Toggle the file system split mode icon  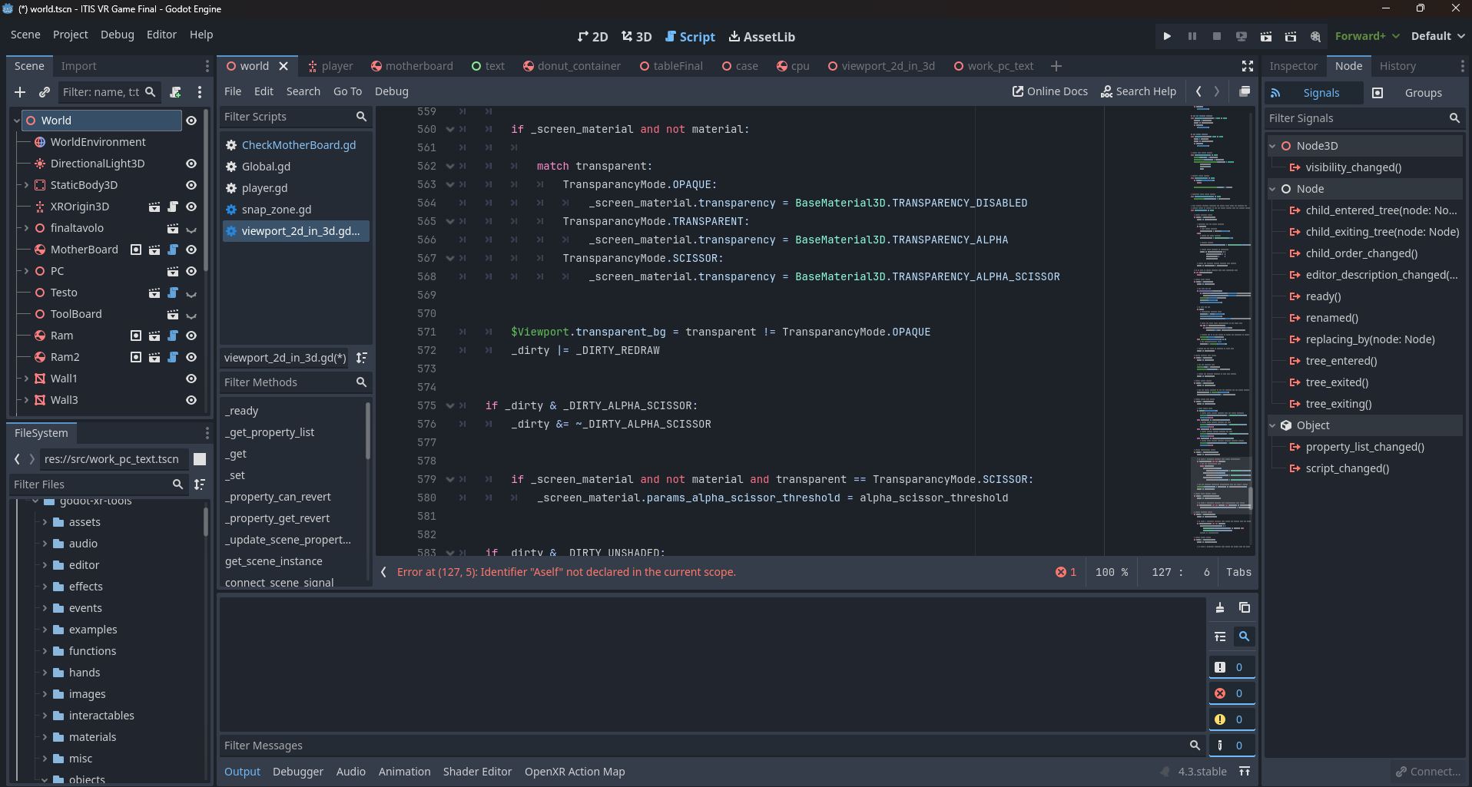pos(200,459)
